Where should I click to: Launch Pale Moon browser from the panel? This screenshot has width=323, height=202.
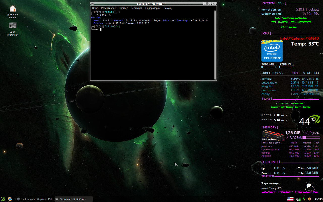pos(10,199)
